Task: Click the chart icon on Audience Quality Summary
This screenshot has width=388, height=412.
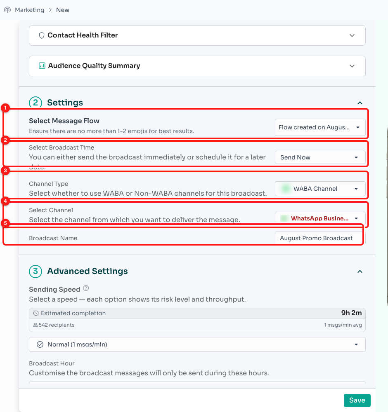Action: [42, 66]
